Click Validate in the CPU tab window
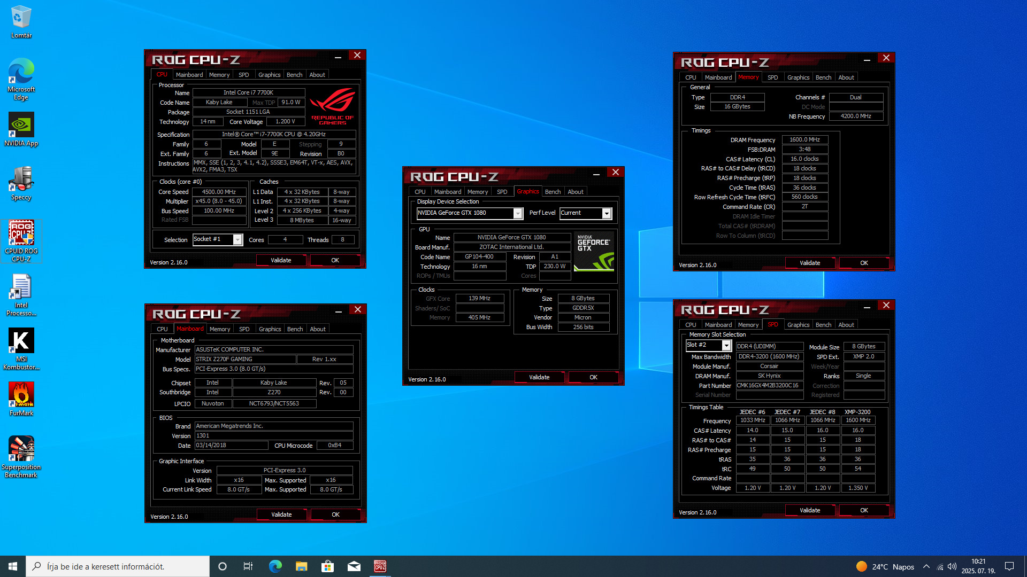The image size is (1027, 577). 281,260
